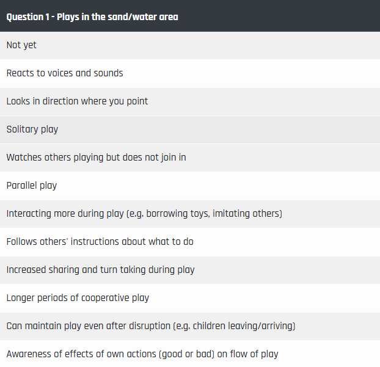The height and width of the screenshot is (367, 380).
Task: Click the "Plays in the sand/water area" title
Action: 117,17
